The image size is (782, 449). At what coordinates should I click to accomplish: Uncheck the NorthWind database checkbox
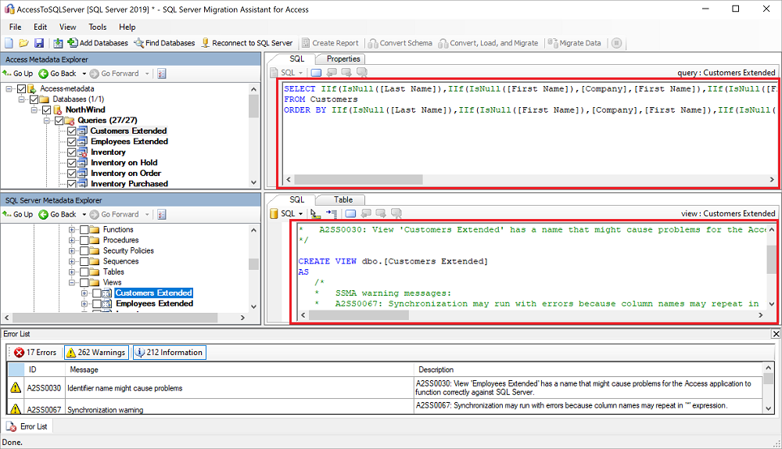point(47,110)
